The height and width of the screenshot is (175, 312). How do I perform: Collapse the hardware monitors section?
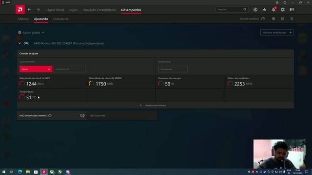coord(155,105)
